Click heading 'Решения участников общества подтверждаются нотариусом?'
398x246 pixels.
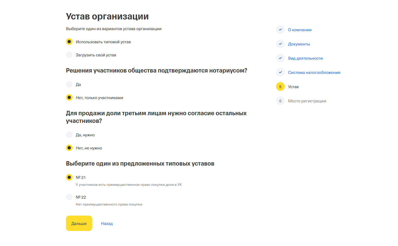tap(156, 71)
